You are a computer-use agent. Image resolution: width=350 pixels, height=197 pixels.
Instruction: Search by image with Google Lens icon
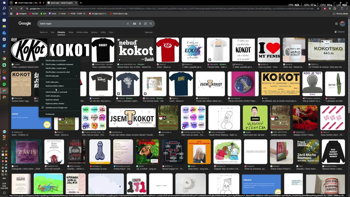point(145,24)
